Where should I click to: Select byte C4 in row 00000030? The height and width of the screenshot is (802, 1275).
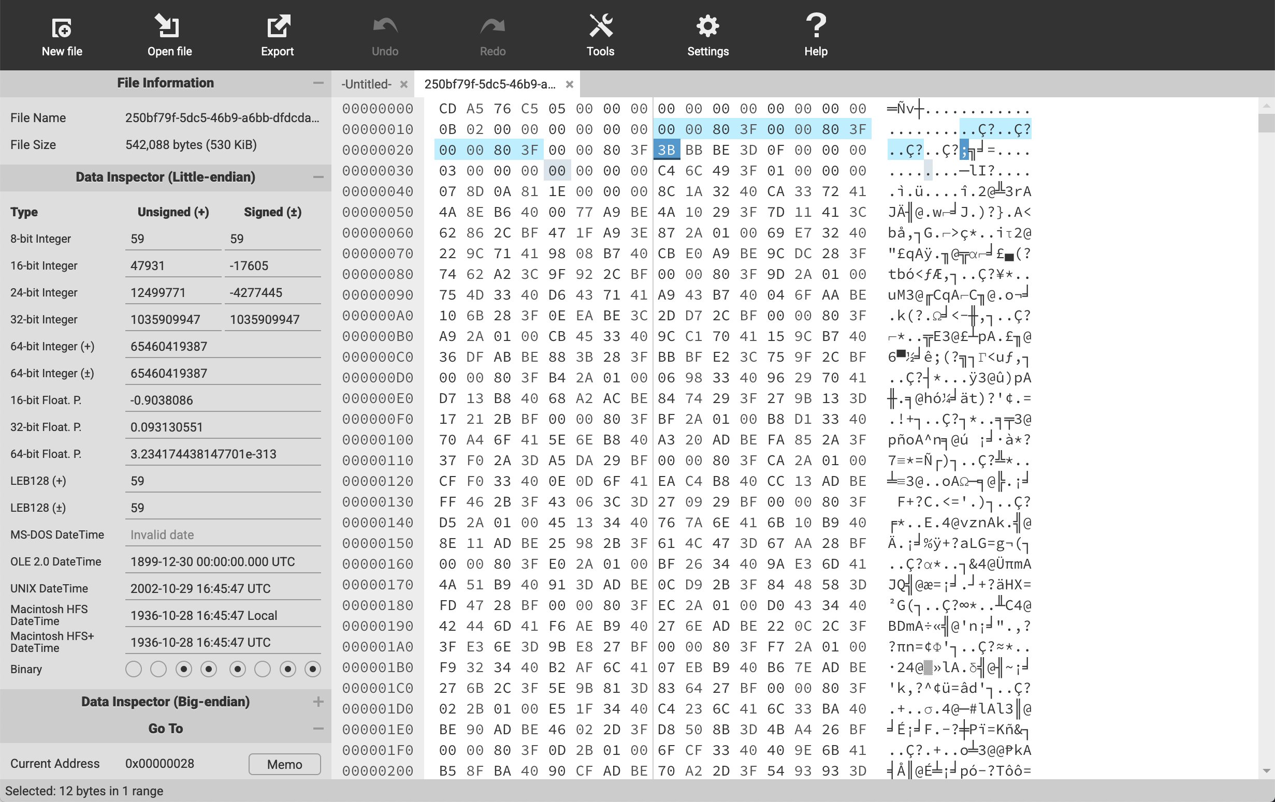click(666, 171)
